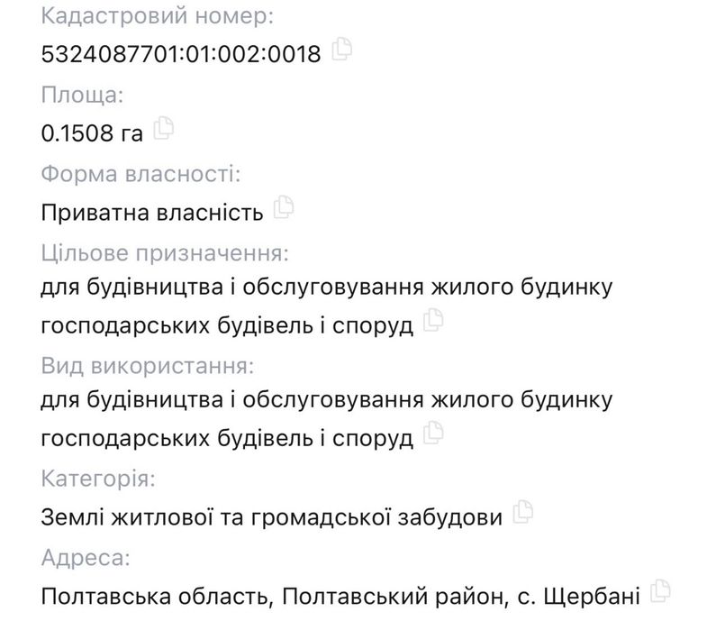Click the Категорія label
The image size is (716, 630).
coord(97,478)
